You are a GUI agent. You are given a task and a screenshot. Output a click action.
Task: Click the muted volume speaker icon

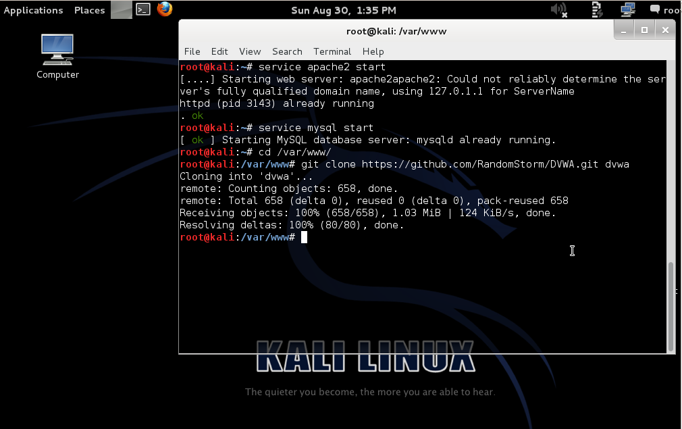(x=559, y=9)
